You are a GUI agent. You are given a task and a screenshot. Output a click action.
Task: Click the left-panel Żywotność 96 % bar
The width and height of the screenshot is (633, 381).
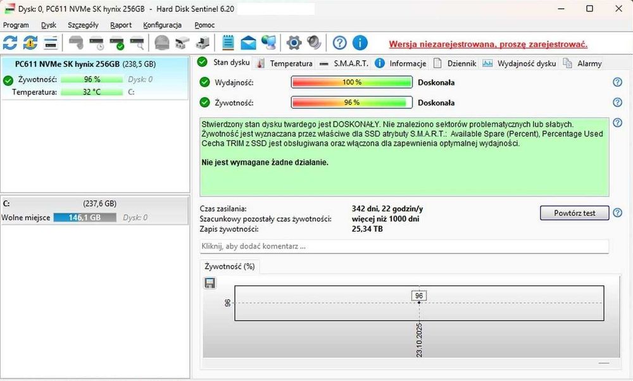pyautogui.click(x=92, y=80)
